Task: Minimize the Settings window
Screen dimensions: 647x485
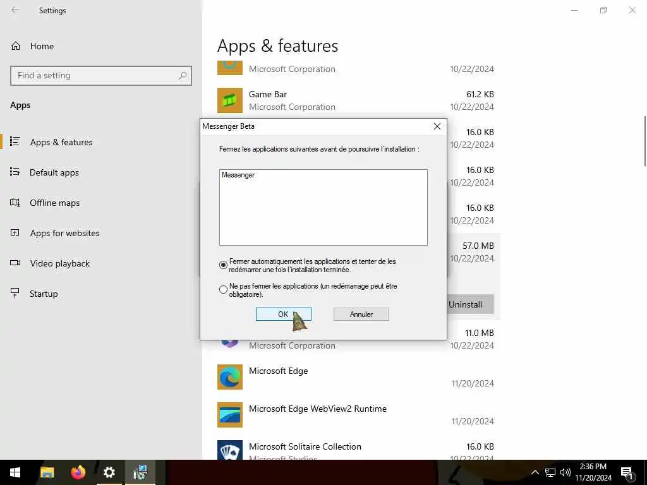Action: coord(574,10)
